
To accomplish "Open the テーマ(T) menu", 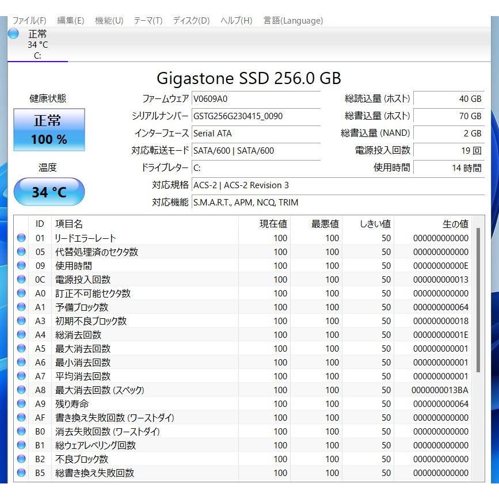I will [148, 21].
